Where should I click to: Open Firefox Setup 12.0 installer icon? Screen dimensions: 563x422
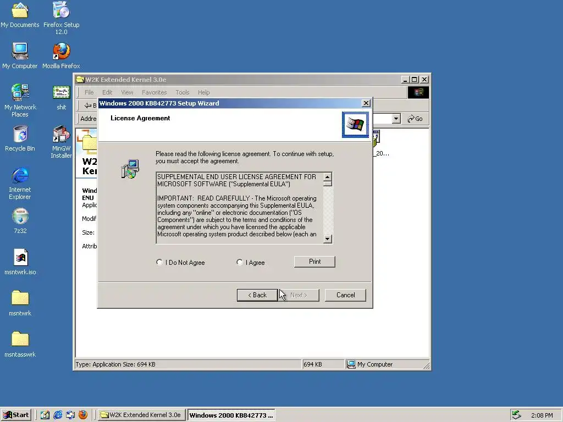coord(62,18)
